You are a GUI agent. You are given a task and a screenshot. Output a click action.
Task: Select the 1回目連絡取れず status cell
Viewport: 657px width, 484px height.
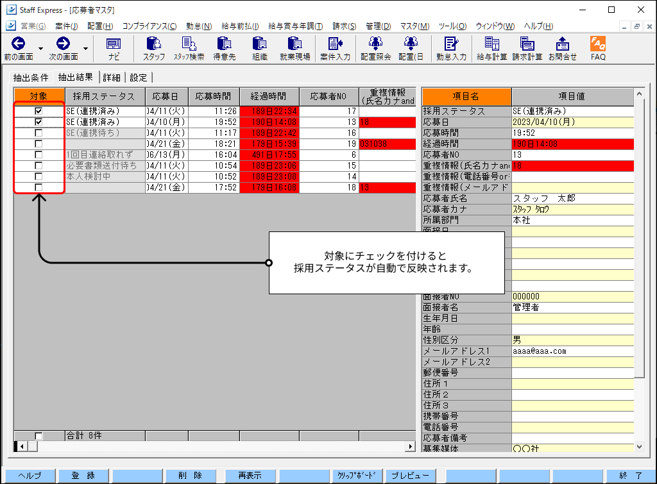[105, 155]
